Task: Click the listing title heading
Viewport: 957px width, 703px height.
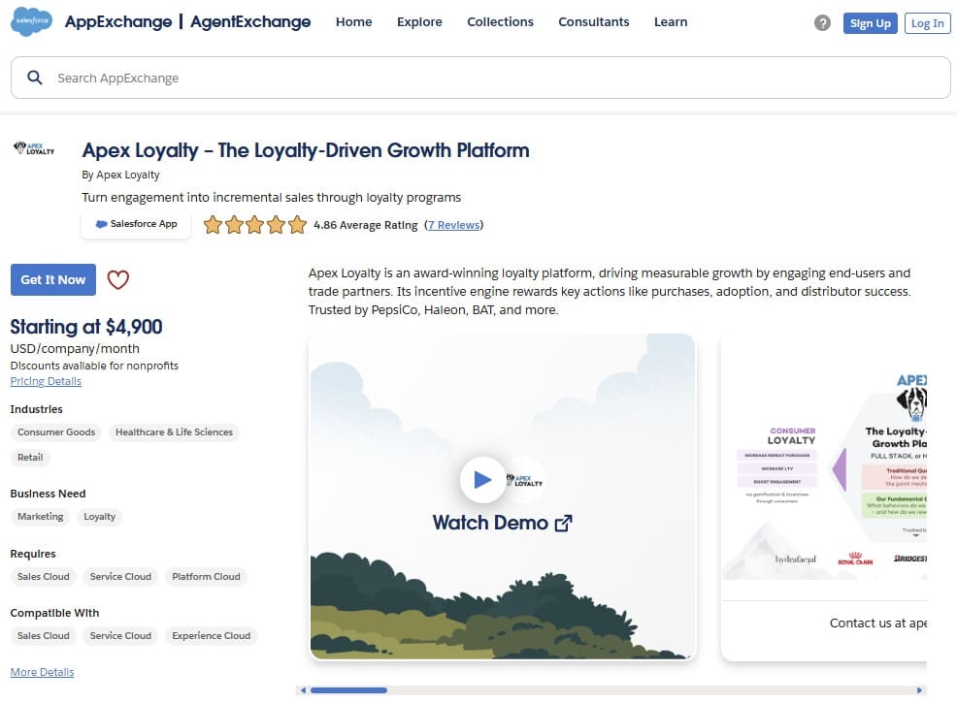Action: point(306,150)
